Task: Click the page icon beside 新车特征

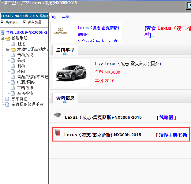Action: tap(7, 99)
